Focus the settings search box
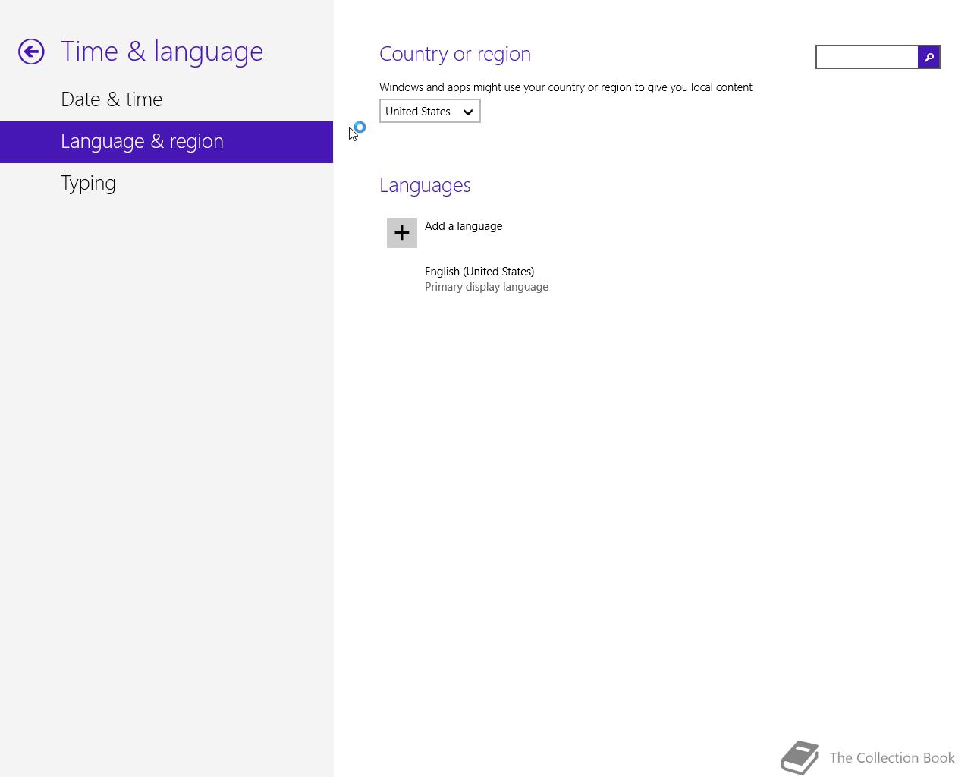The height and width of the screenshot is (777, 971). 867,57
